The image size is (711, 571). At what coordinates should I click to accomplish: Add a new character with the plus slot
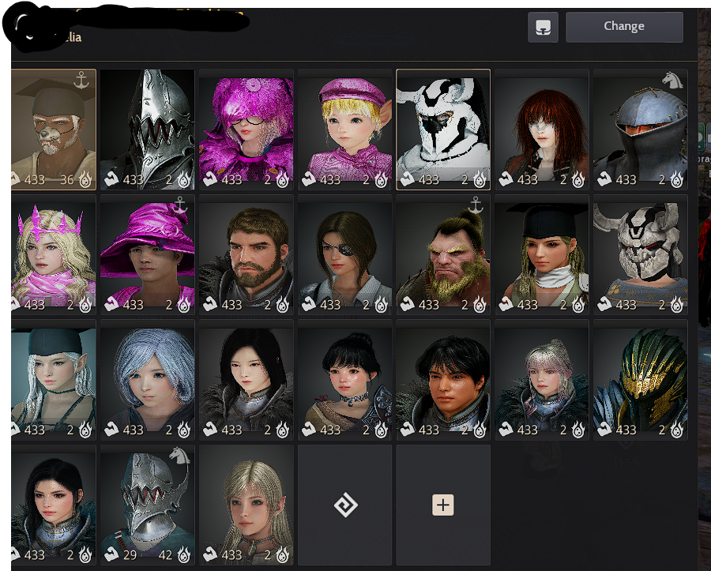click(x=443, y=505)
